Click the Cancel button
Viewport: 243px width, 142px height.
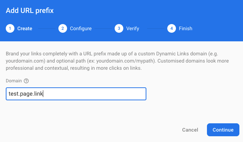[190, 130]
